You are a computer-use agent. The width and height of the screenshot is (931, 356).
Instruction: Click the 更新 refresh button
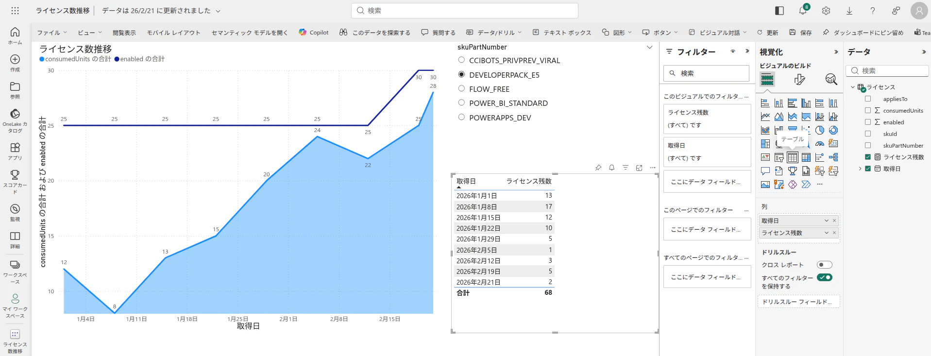[x=767, y=33]
